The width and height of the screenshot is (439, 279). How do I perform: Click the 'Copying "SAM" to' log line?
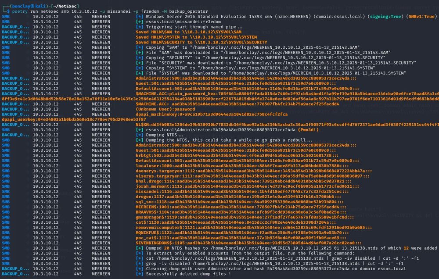tap(252, 47)
